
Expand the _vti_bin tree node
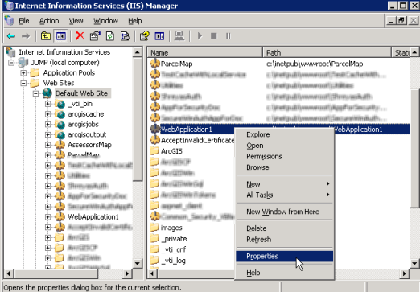click(47, 104)
